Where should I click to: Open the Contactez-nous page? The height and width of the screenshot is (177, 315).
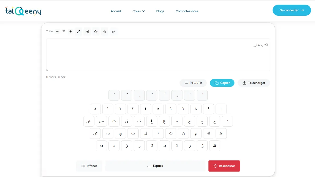coord(187,11)
